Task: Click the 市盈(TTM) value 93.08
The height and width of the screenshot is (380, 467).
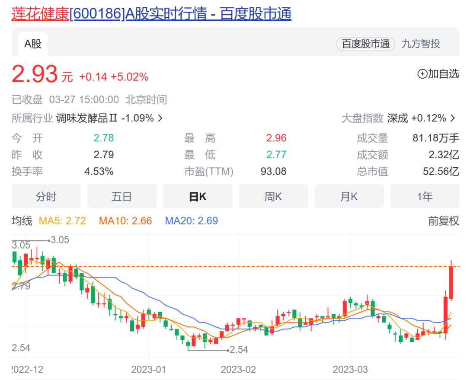Action: coord(273,172)
